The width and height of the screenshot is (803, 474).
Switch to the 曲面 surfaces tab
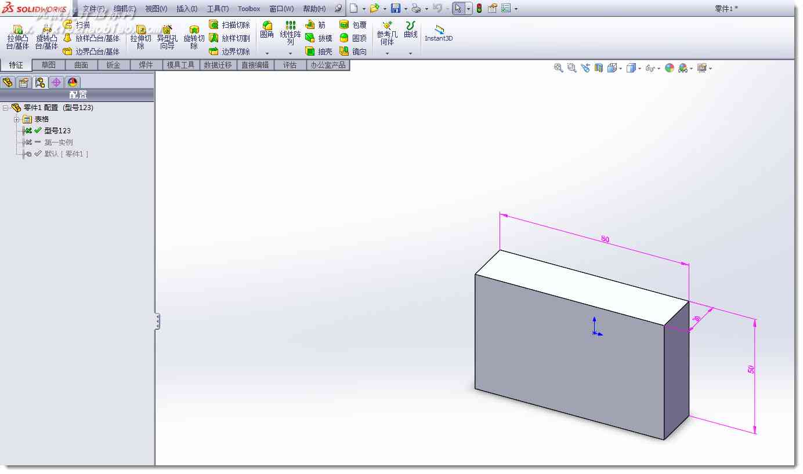coord(81,65)
